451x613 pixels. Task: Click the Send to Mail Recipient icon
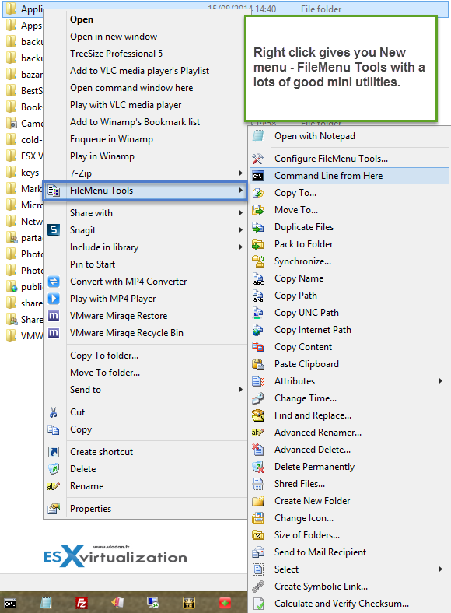[258, 553]
